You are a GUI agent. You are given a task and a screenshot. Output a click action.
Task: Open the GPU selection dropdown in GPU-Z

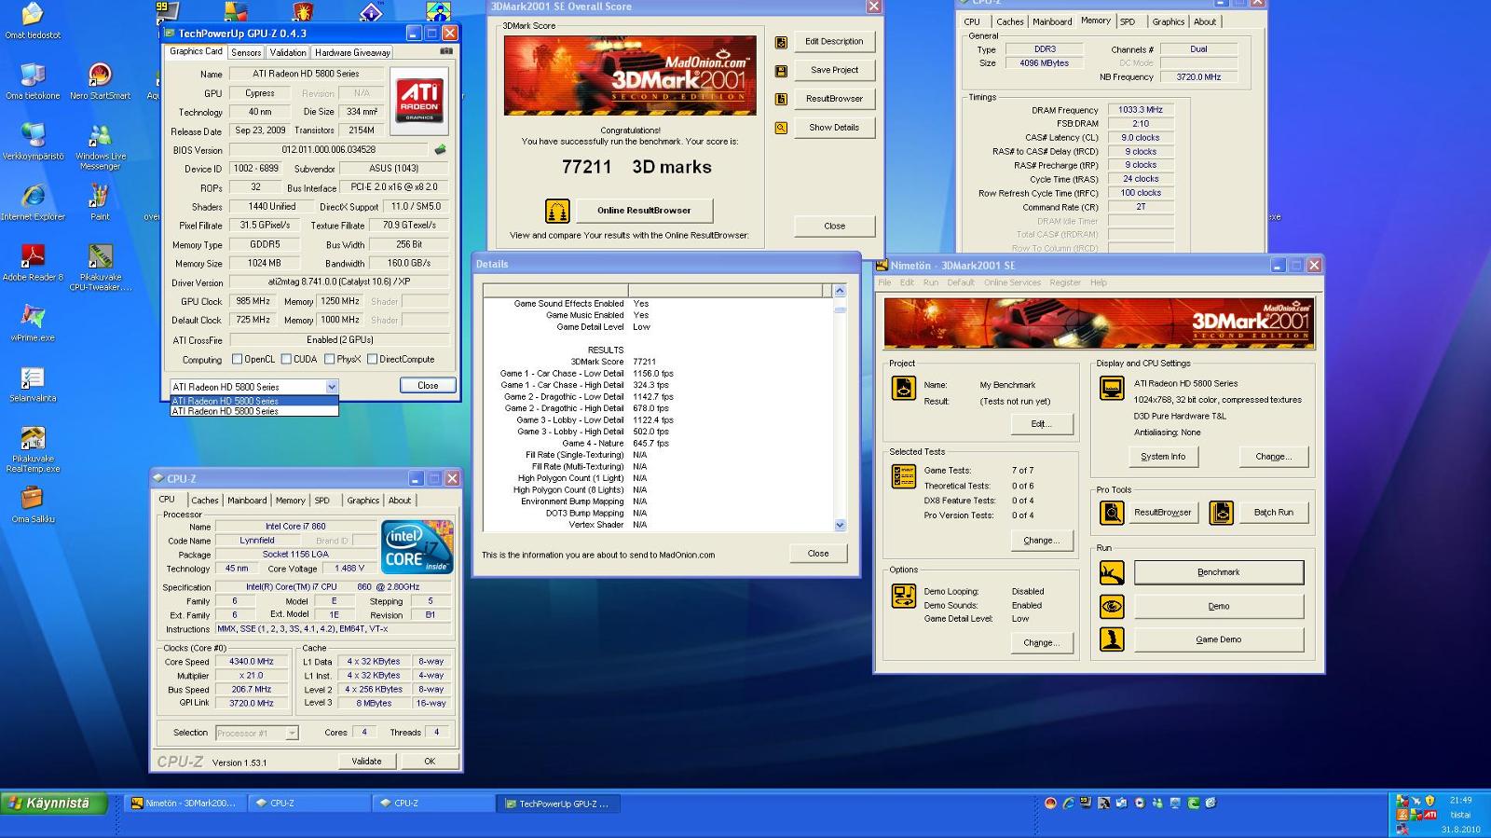pos(331,386)
